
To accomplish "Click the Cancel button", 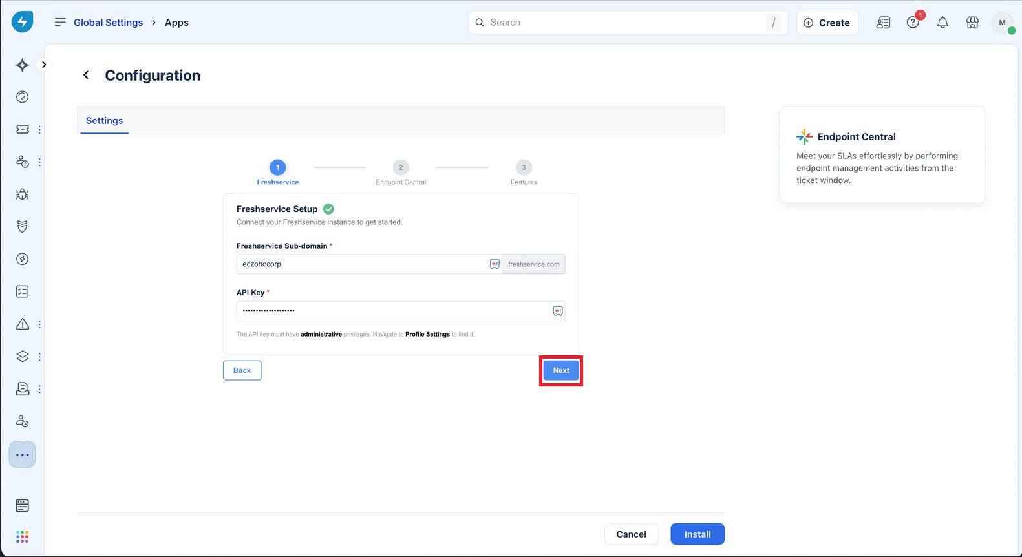I will pyautogui.click(x=631, y=534).
